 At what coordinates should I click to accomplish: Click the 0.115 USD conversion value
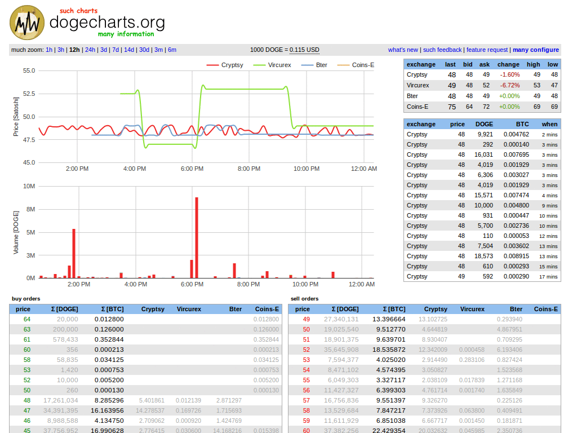[x=304, y=50]
